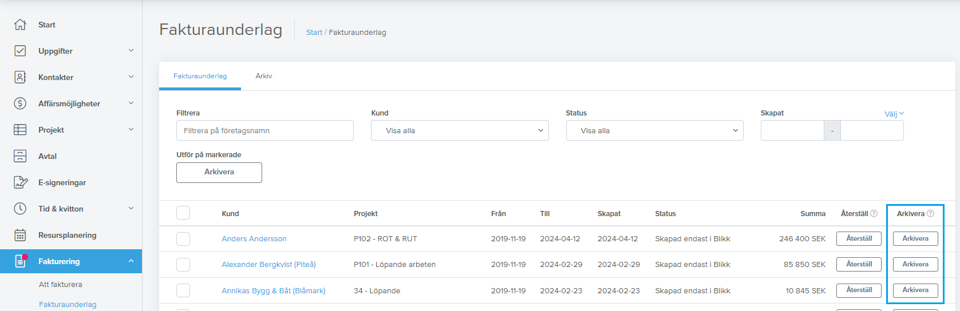This screenshot has height=311, width=960.
Task: Click the P102 - ROT & RUT project cell
Action: pos(385,239)
